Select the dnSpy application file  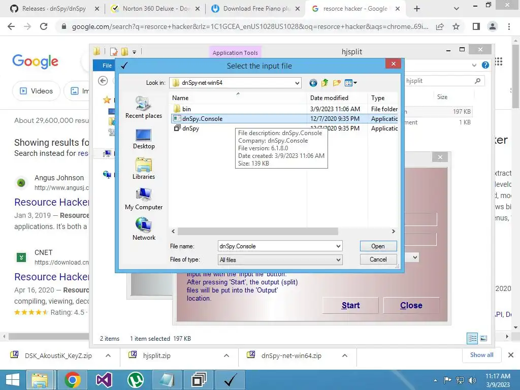pyautogui.click(x=190, y=128)
